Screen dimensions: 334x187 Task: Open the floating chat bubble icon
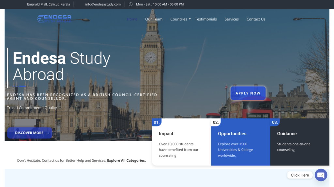pyautogui.click(x=321, y=175)
